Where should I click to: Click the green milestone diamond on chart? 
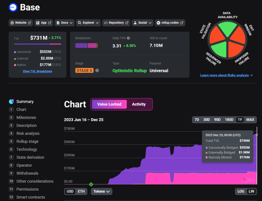pyautogui.click(x=91, y=184)
